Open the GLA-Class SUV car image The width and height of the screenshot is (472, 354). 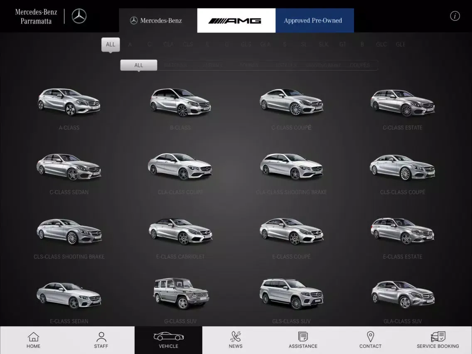pyautogui.click(x=403, y=295)
